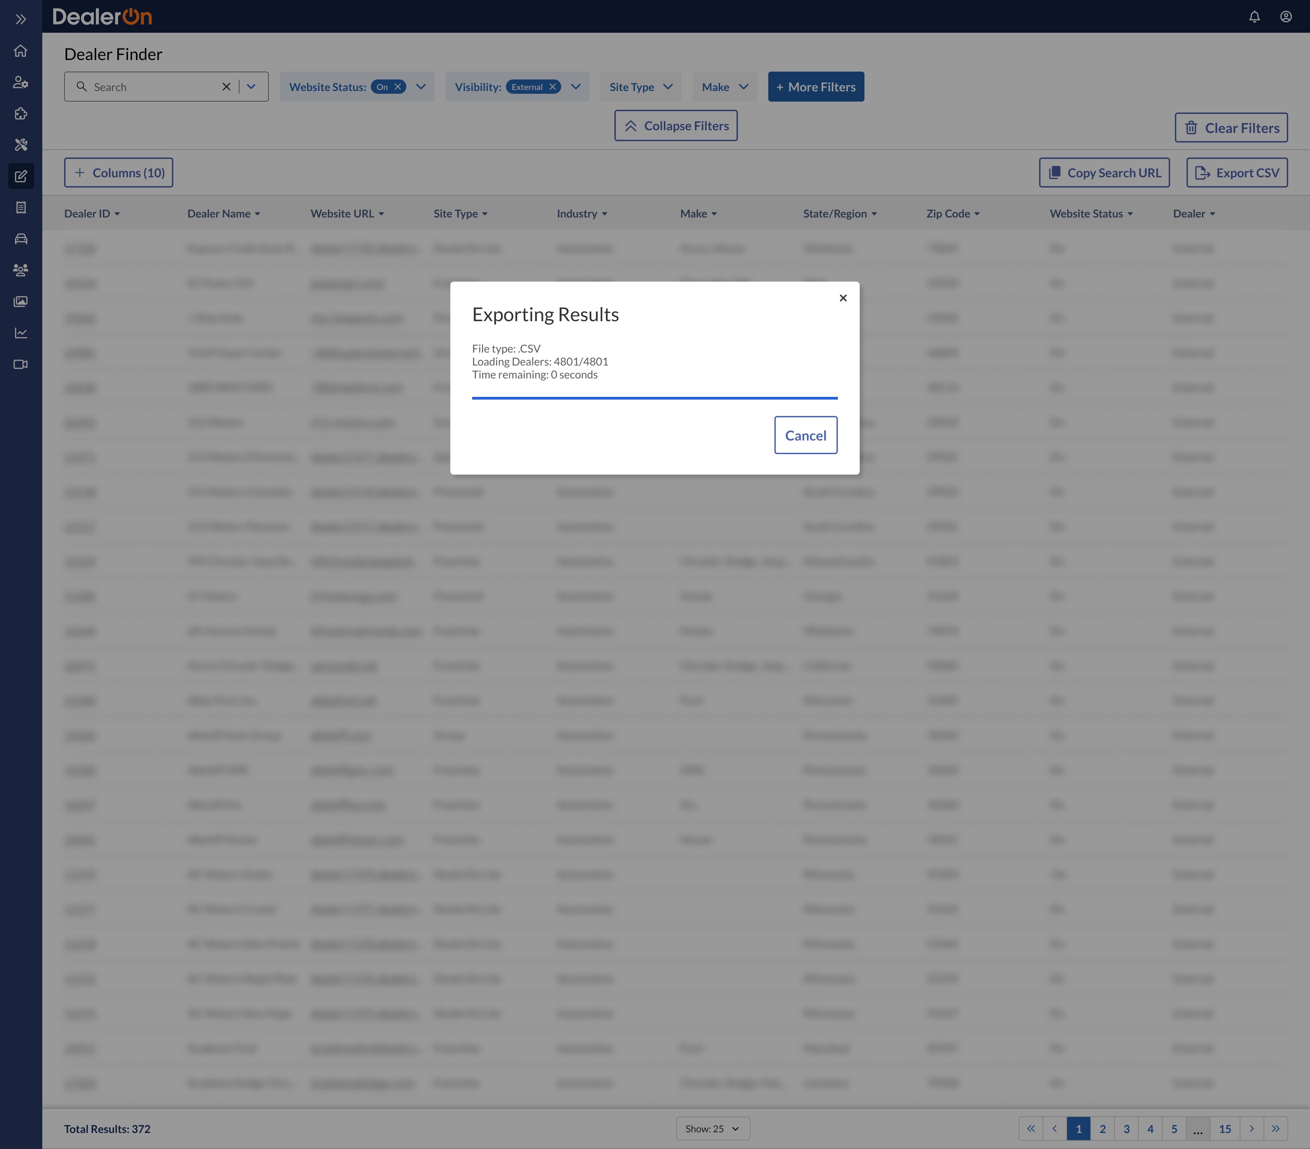The width and height of the screenshot is (1310, 1149).
Task: Open the user account profile icon
Action: pos(1286,17)
